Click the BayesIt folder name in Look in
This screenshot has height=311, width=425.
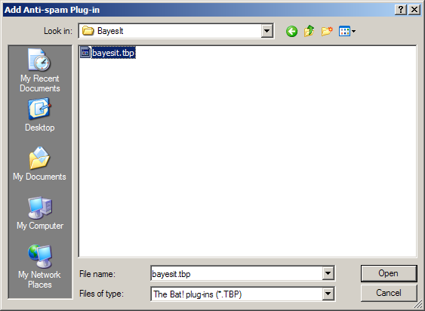tap(110, 31)
